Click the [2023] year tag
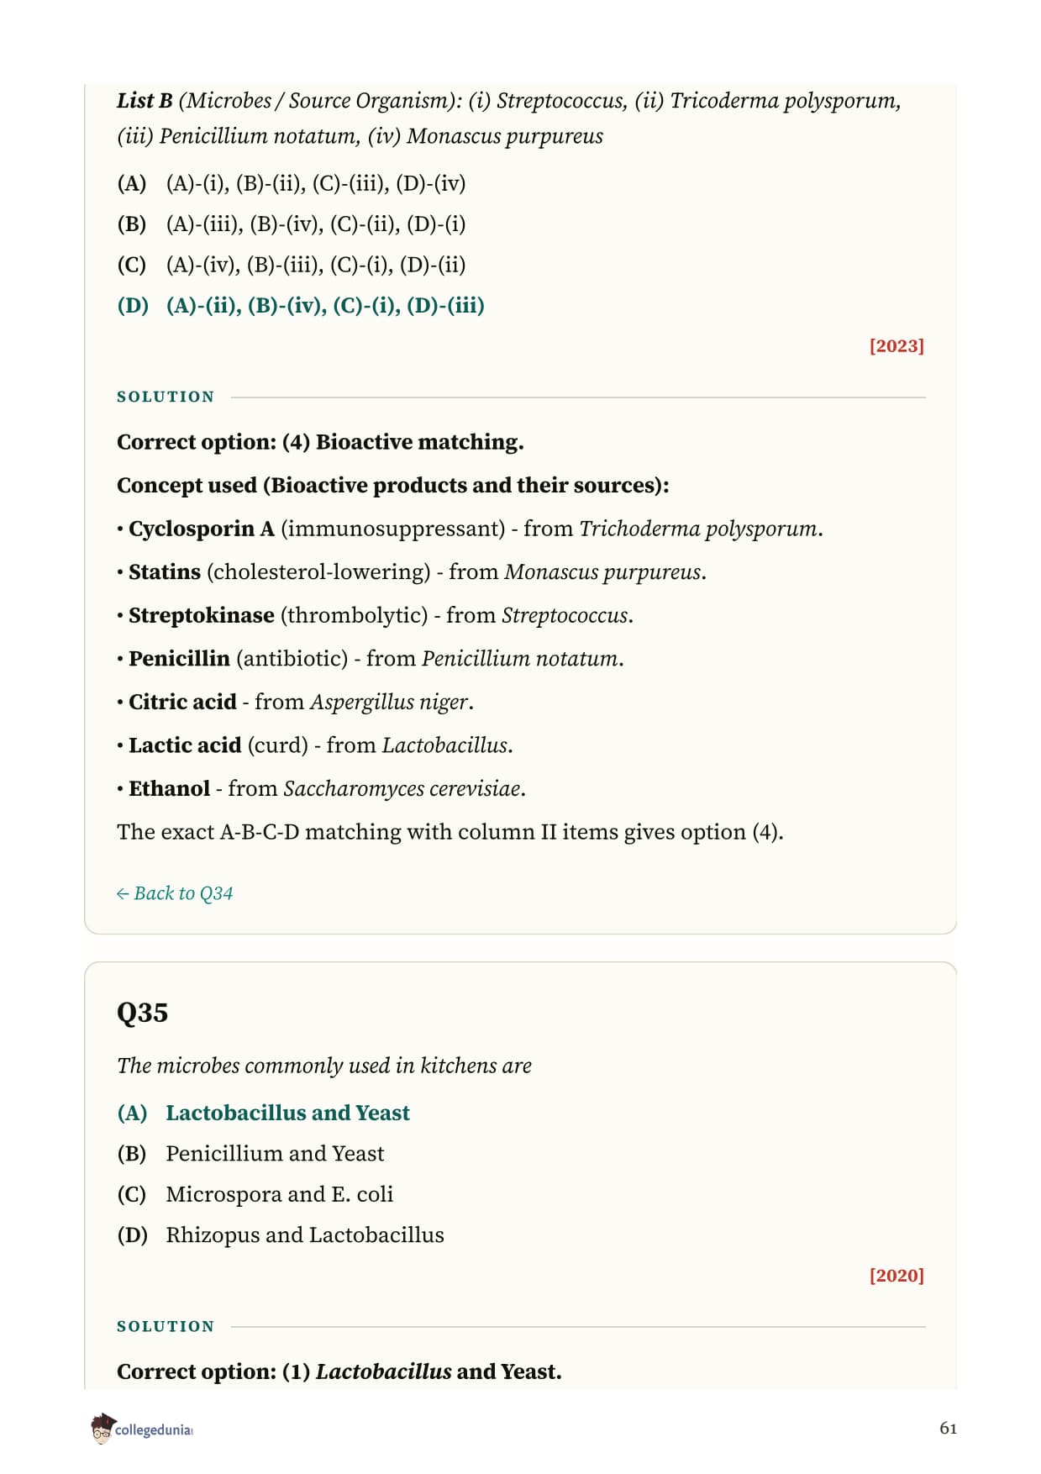Viewport: 1041px width, 1474px height. (896, 345)
